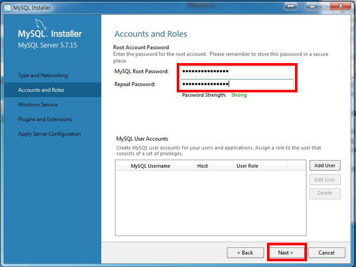
Task: Select the Accounts and Roles step
Action: [41, 90]
